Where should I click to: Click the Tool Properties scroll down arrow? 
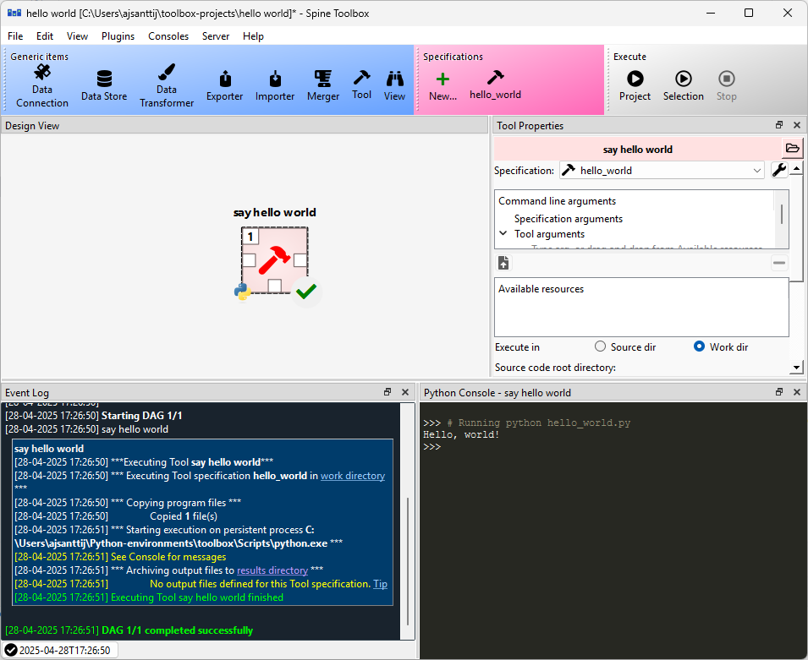797,367
